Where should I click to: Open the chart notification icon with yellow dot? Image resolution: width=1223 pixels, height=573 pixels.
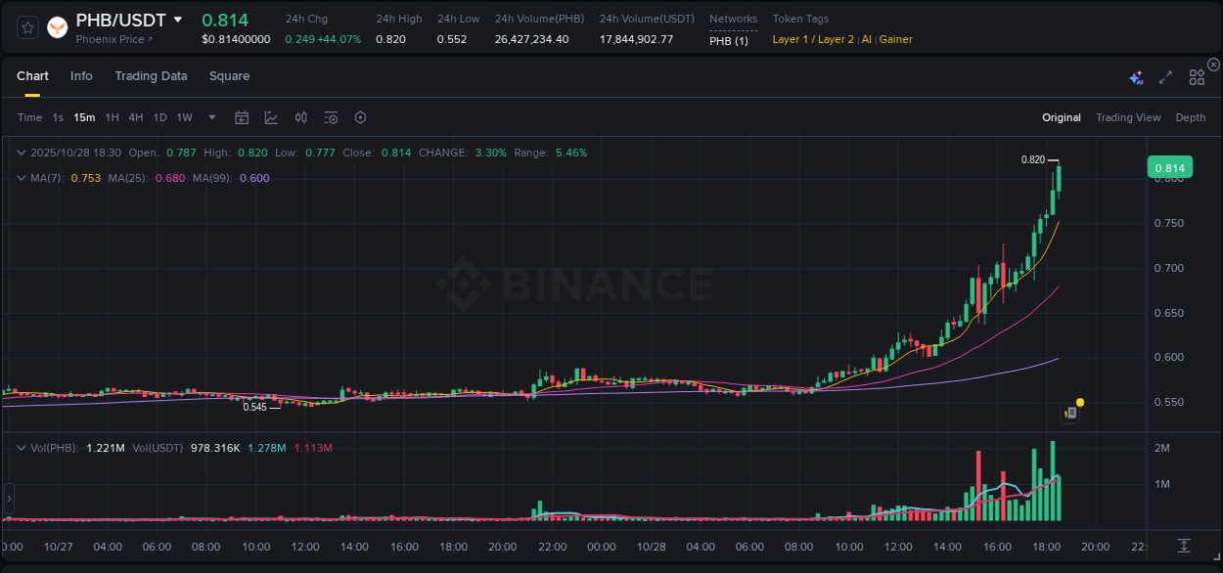pos(1070,412)
